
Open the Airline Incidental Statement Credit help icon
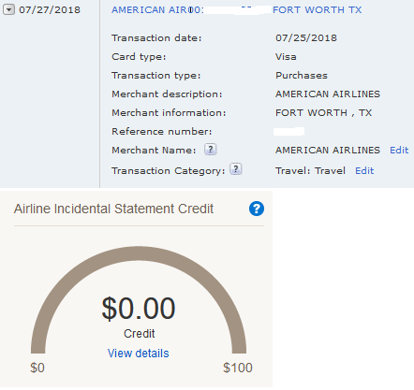257,209
